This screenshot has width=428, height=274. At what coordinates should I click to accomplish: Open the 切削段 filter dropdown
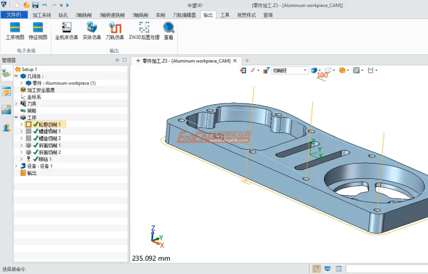pos(305,70)
